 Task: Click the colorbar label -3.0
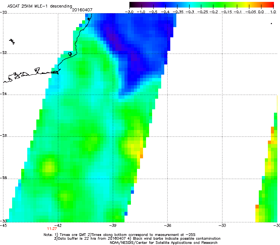129,12
